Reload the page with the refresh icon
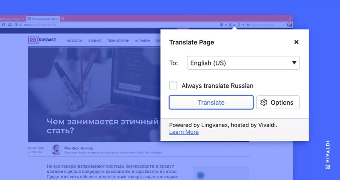This screenshot has width=340, height=180. coord(3,25)
